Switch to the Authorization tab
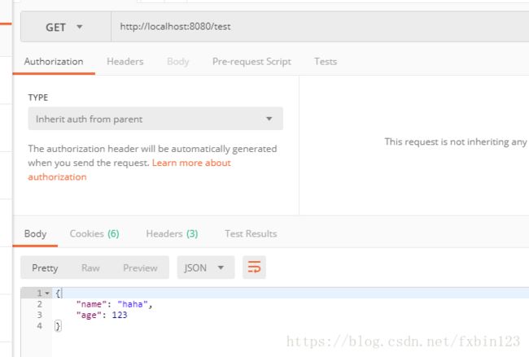The image size is (529, 357). [54, 62]
